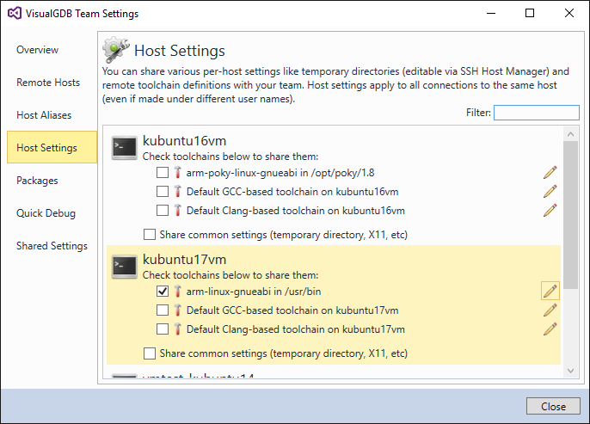Check Default GCC-based toolchain on kubuntu17vm
This screenshot has height=424, width=590.
pyautogui.click(x=163, y=310)
